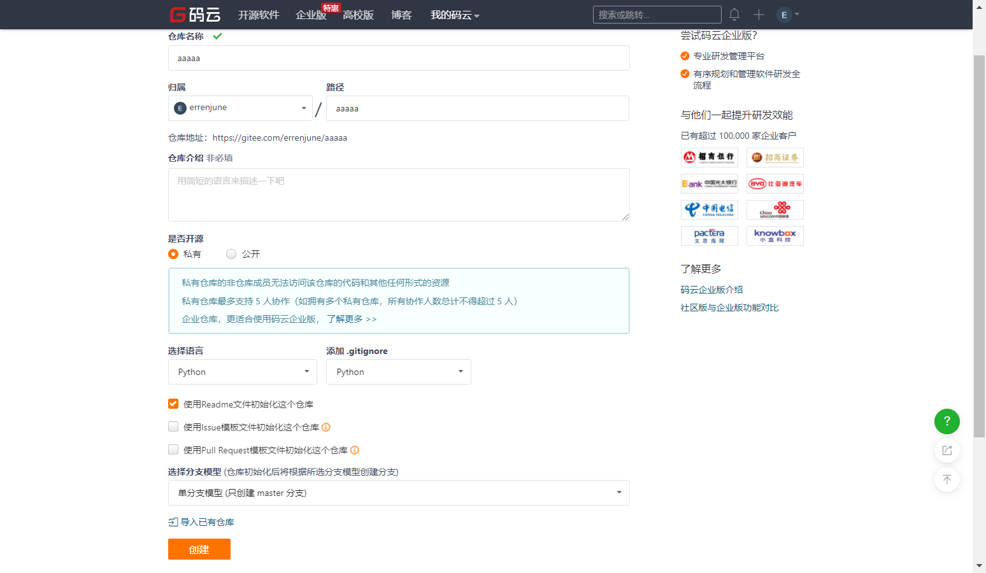Click the external link floating icon
This screenshot has width=986, height=573.
coord(947,450)
